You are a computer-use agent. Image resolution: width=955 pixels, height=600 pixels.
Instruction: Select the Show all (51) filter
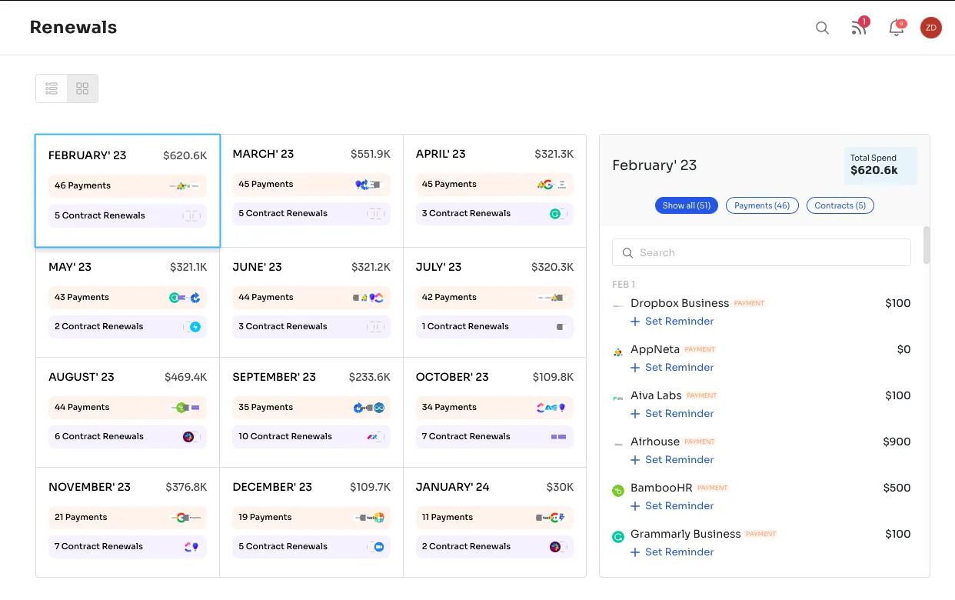tap(687, 205)
